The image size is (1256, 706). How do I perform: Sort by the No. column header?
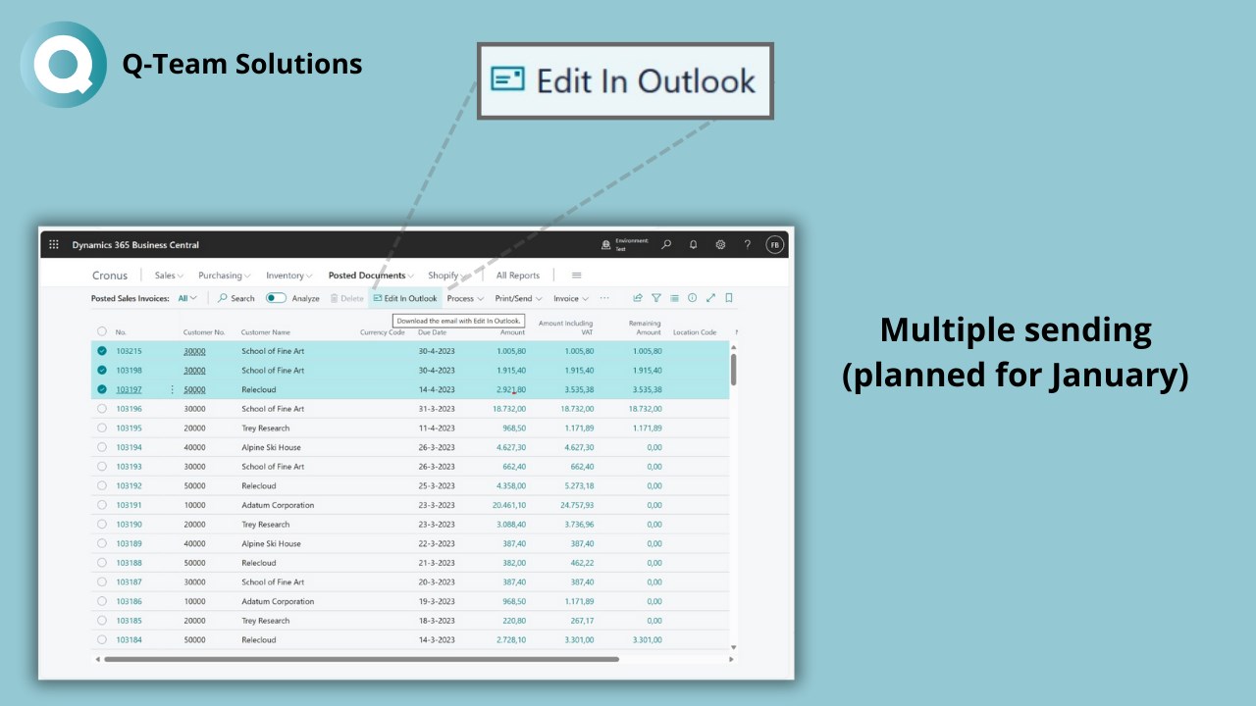pyautogui.click(x=121, y=332)
